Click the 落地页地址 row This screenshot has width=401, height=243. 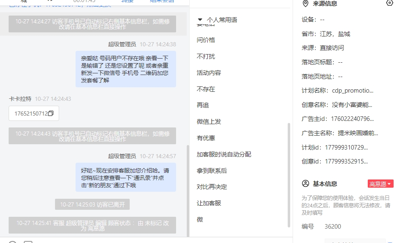pyautogui.click(x=322, y=77)
